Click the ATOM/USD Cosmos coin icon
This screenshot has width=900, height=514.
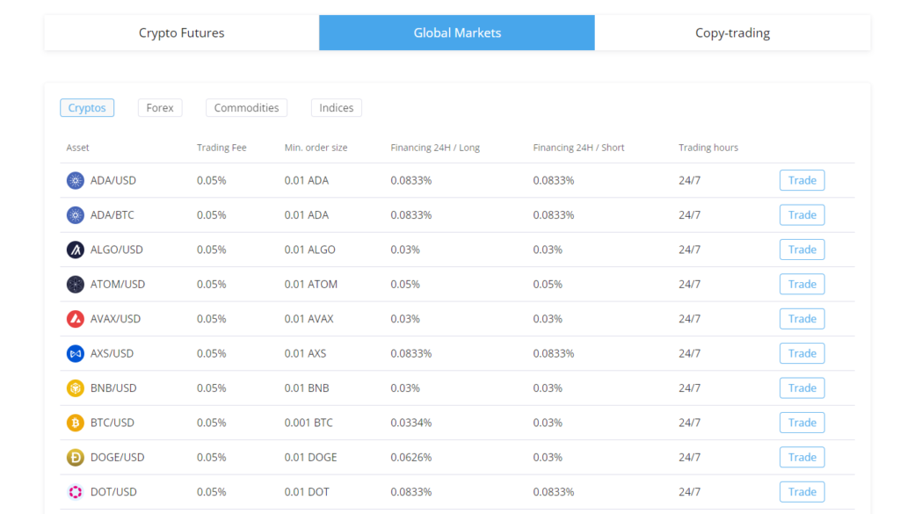75,284
